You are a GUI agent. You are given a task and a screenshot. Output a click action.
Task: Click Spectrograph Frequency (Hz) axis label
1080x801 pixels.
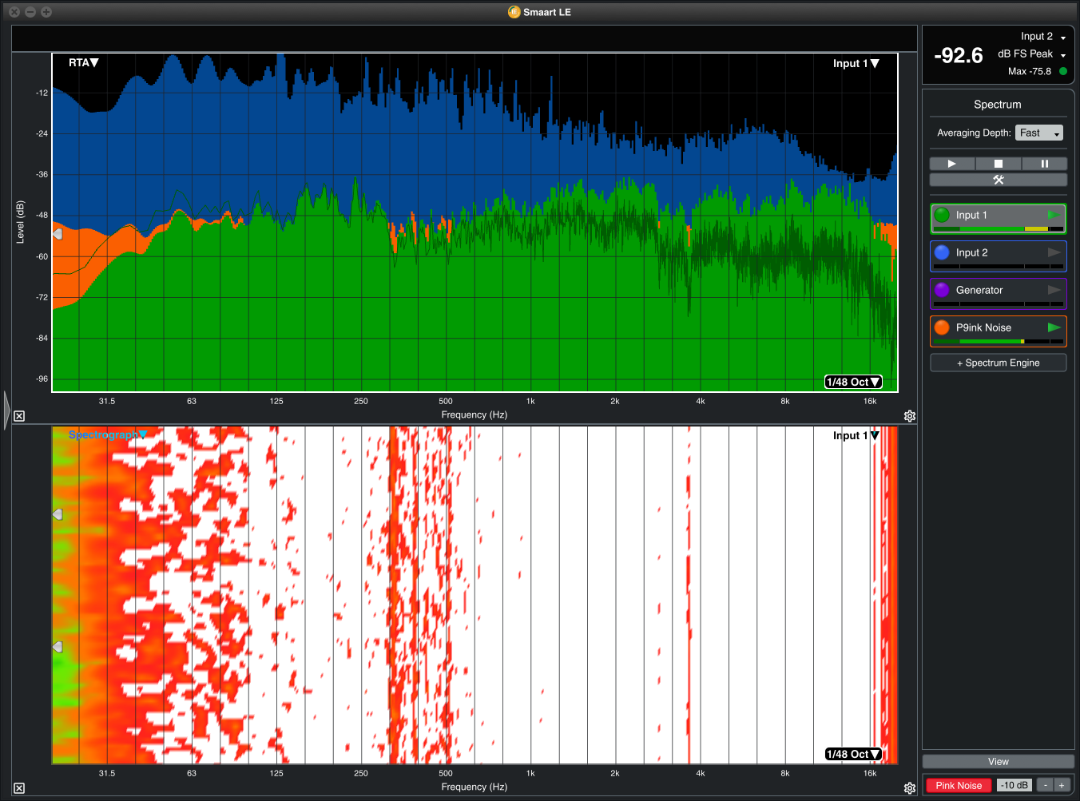(x=474, y=787)
